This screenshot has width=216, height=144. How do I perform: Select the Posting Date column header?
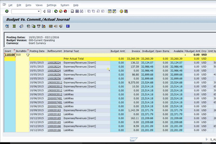38,51
